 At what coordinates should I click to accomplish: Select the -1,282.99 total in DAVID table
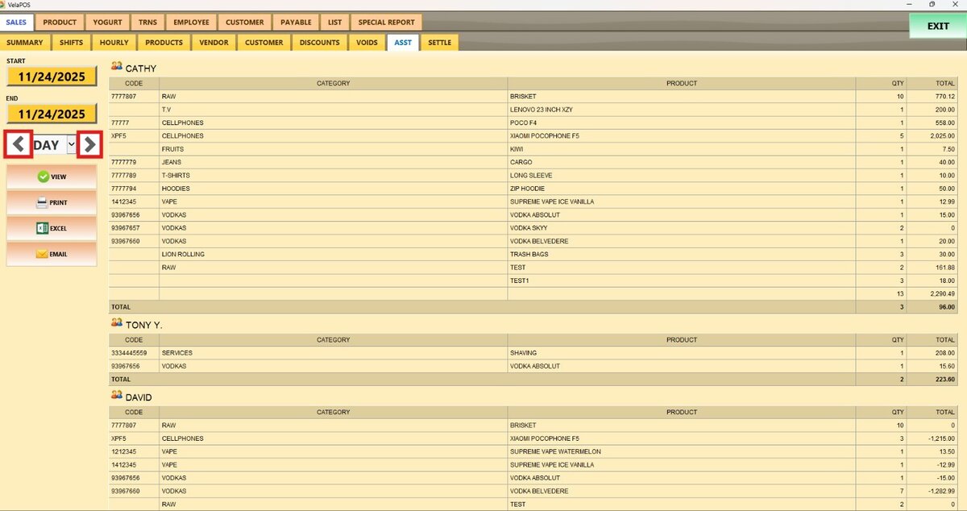coord(940,492)
